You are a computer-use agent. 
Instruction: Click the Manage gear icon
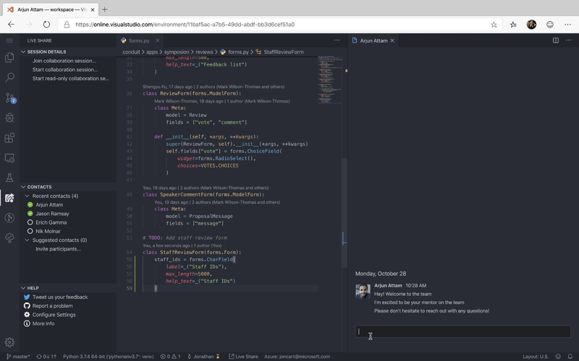(9, 342)
